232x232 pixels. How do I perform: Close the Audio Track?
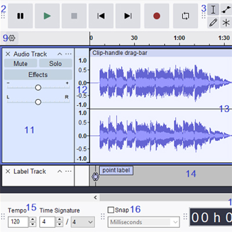tap(8, 54)
